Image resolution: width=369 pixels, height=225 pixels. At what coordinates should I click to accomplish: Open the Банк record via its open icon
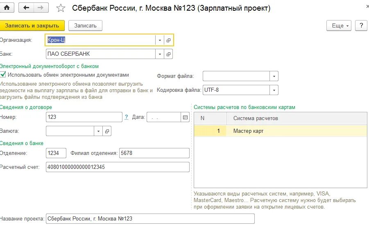(x=168, y=54)
